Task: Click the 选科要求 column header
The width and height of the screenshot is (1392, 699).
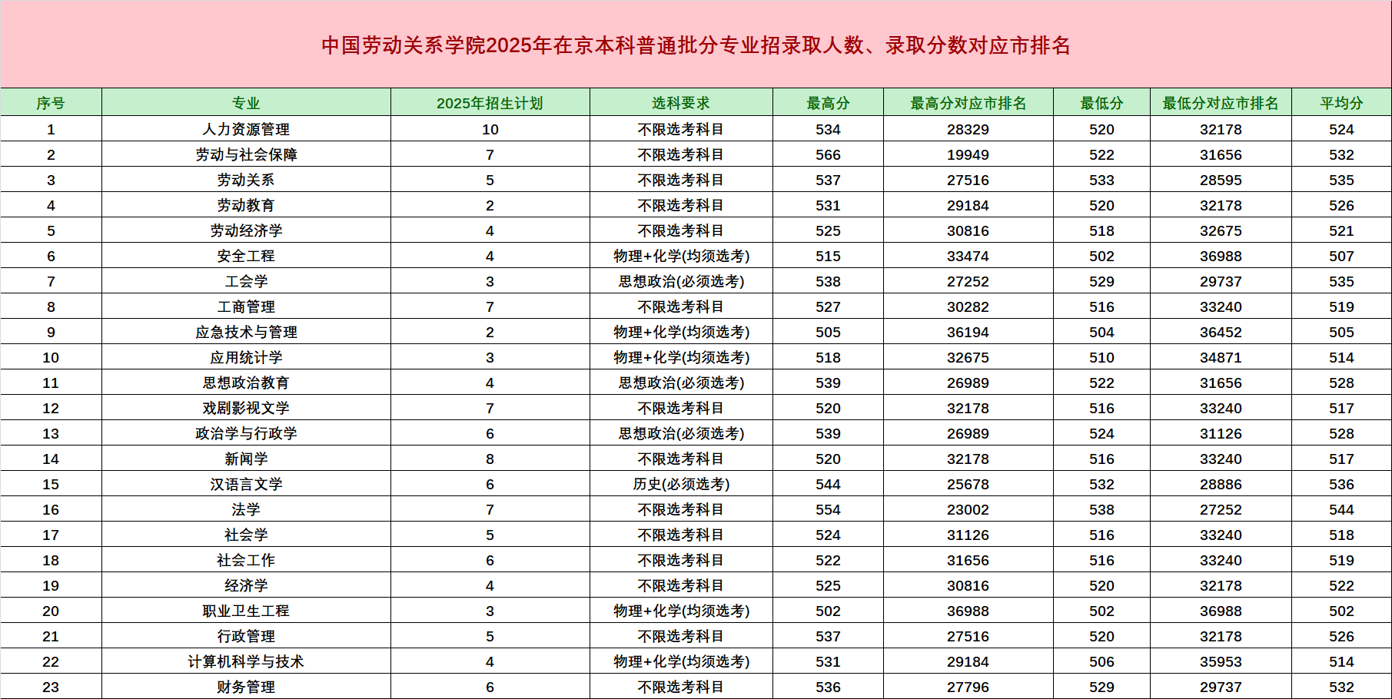Action: coord(681,102)
